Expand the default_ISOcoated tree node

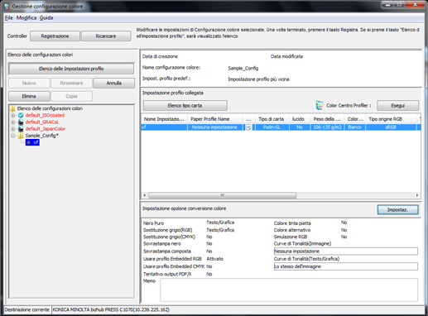click(x=12, y=115)
